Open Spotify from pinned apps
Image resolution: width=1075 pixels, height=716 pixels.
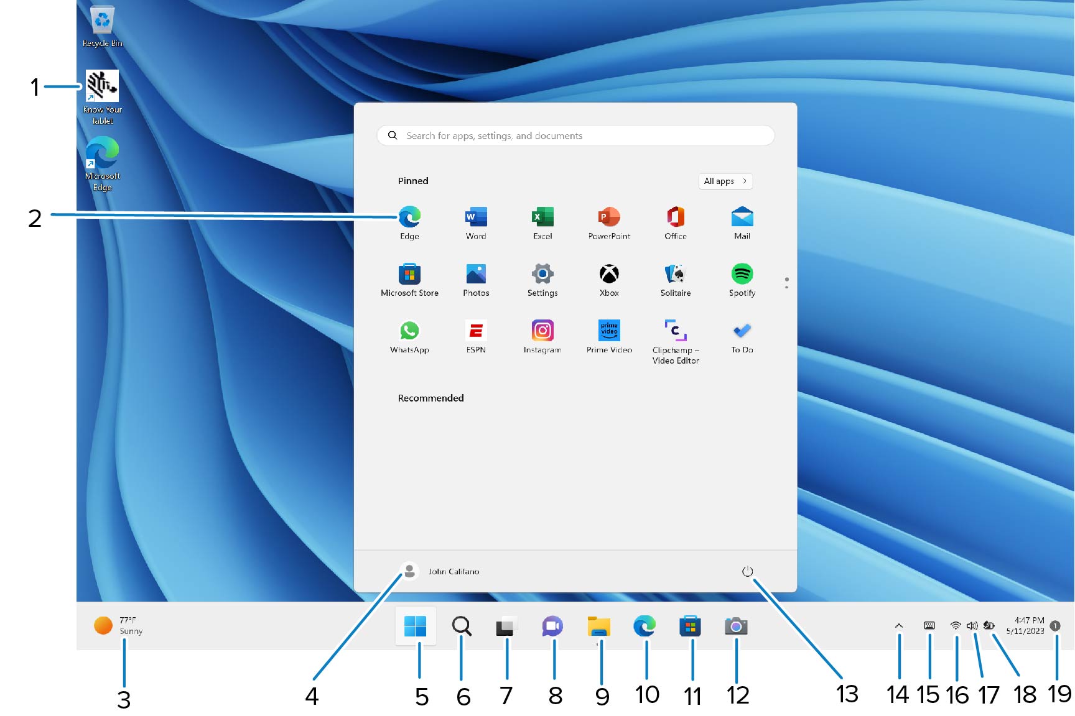click(742, 280)
